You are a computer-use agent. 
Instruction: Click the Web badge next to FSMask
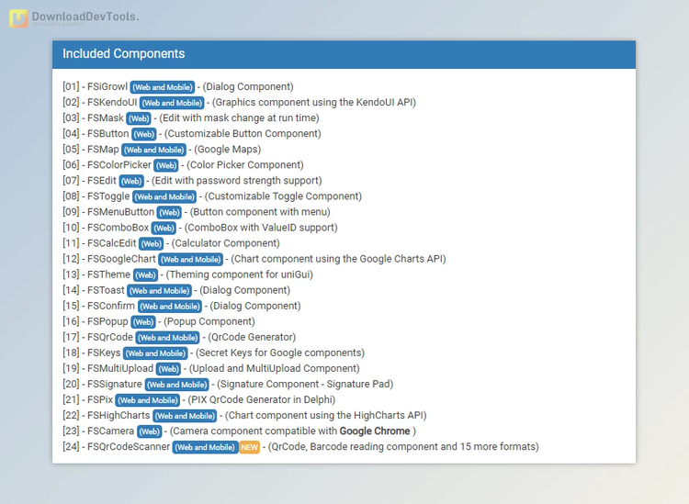coord(139,118)
